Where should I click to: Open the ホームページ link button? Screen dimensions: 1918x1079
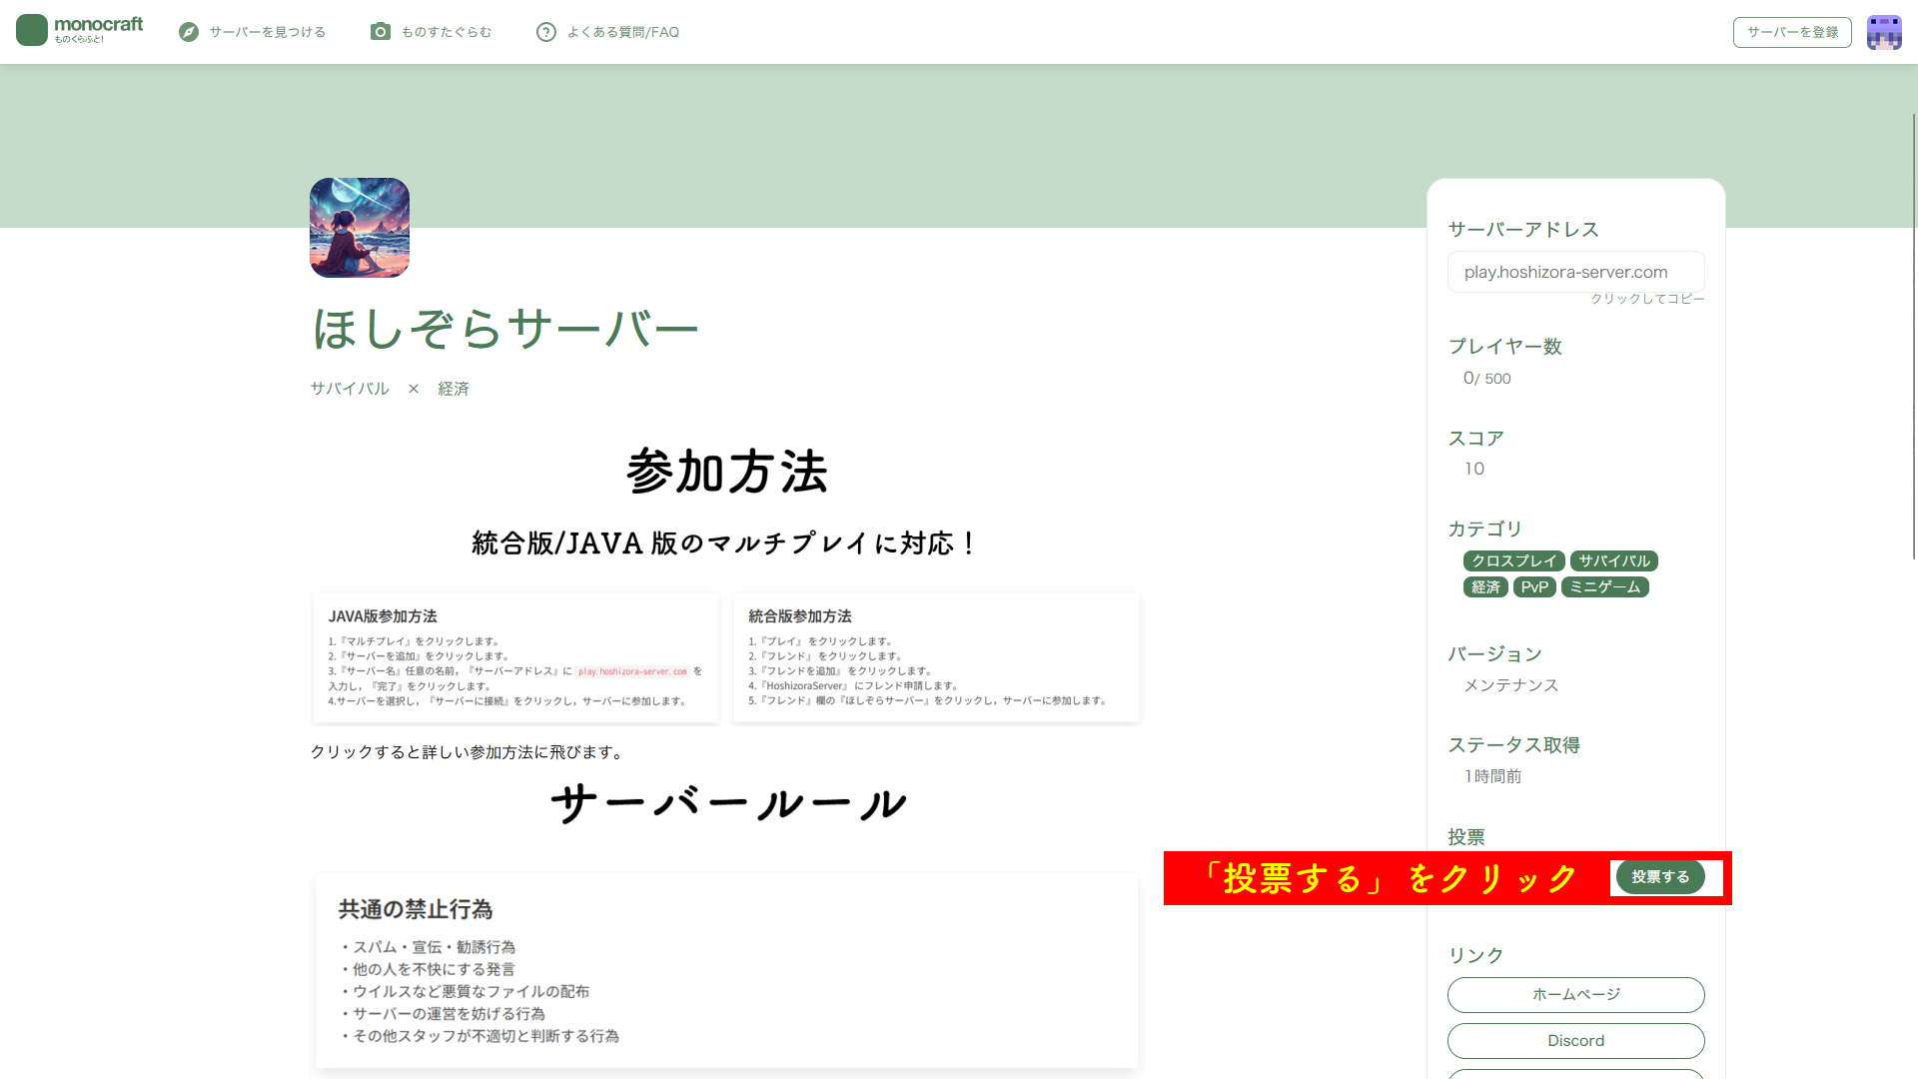(1575, 994)
